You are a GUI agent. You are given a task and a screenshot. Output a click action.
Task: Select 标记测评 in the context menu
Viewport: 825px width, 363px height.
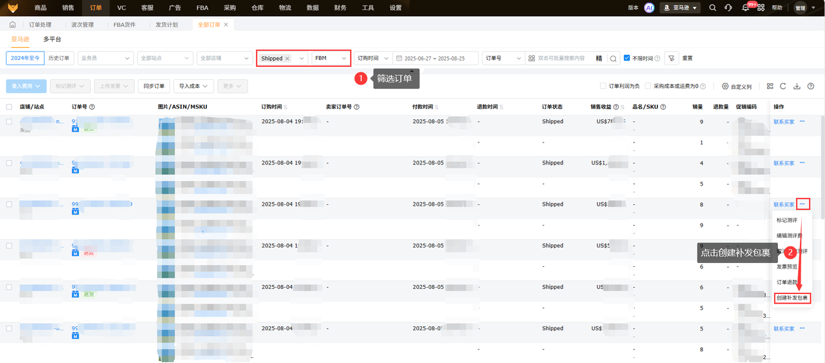787,220
